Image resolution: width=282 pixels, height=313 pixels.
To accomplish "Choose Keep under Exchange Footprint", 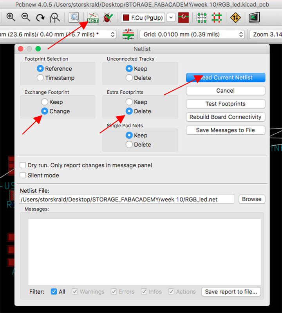I will 45,102.
